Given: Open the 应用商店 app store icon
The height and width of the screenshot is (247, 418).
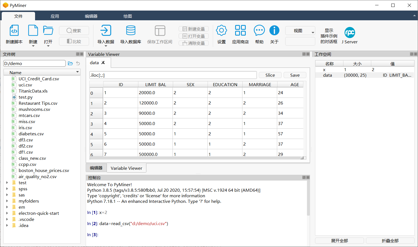Looking at the screenshot, I should 240,31.
